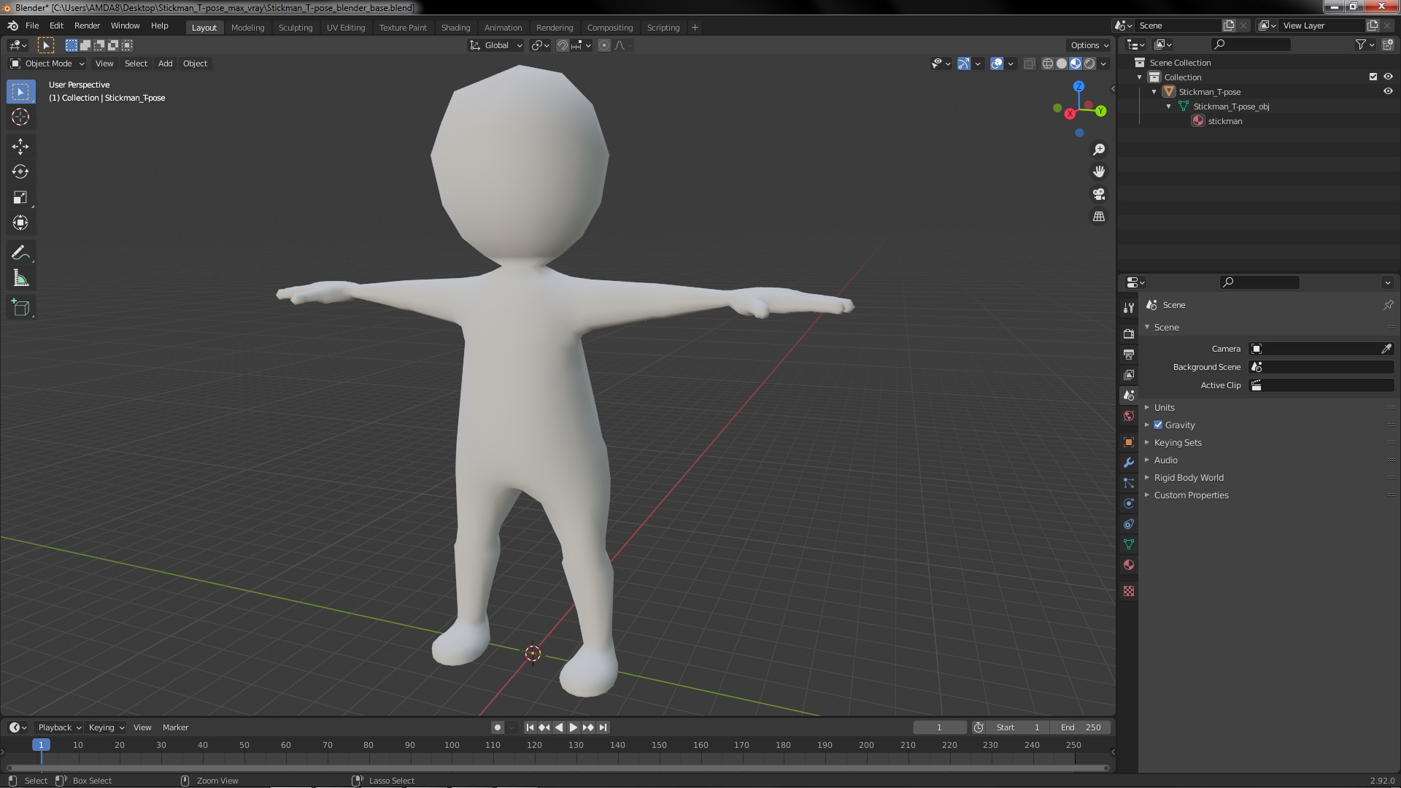Viewport: 1401px width, 788px height.
Task: Open the Material properties tab
Action: pyautogui.click(x=1129, y=565)
